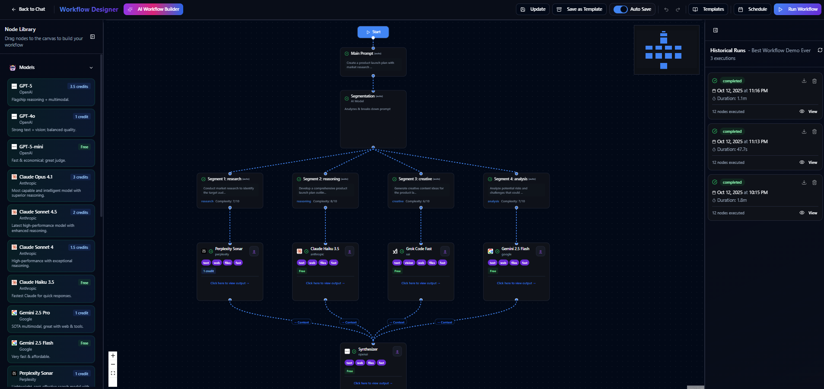Delete the 11:13 PM historical run
824x389 pixels.
point(814,132)
